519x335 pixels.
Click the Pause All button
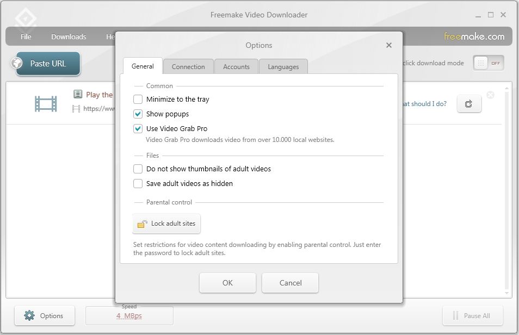tap(473, 315)
